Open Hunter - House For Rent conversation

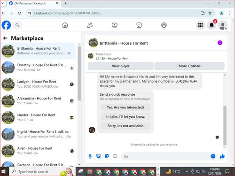coord(38,118)
